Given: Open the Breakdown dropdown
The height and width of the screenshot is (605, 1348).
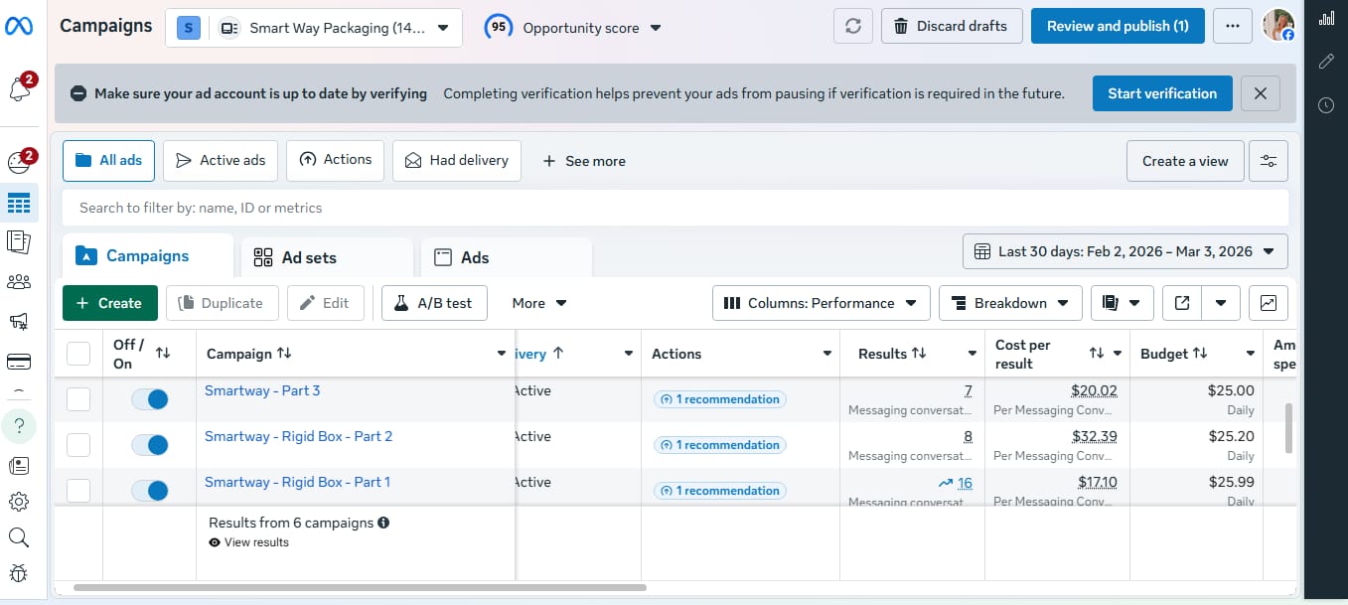Looking at the screenshot, I should (1010, 303).
